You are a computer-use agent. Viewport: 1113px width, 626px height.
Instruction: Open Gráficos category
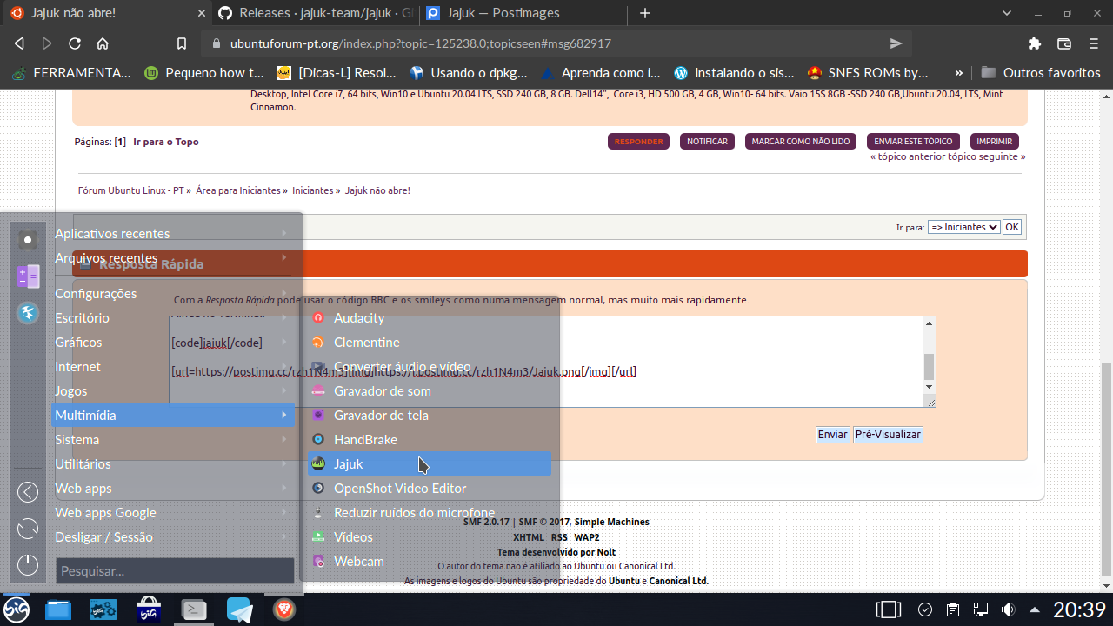pos(173,343)
